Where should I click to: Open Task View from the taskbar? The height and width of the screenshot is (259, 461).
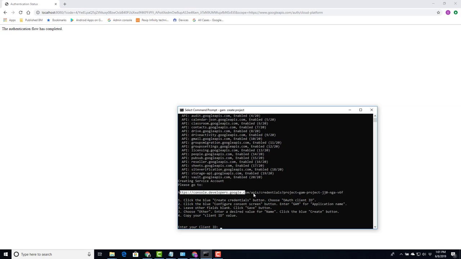pyautogui.click(x=100, y=254)
